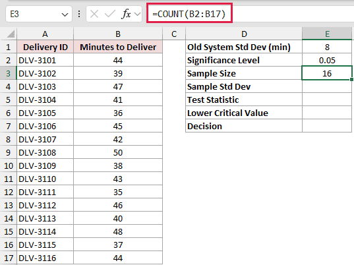The height and width of the screenshot is (265, 354).
Task: Select cell containing DLV-3114
Action: click(45, 231)
